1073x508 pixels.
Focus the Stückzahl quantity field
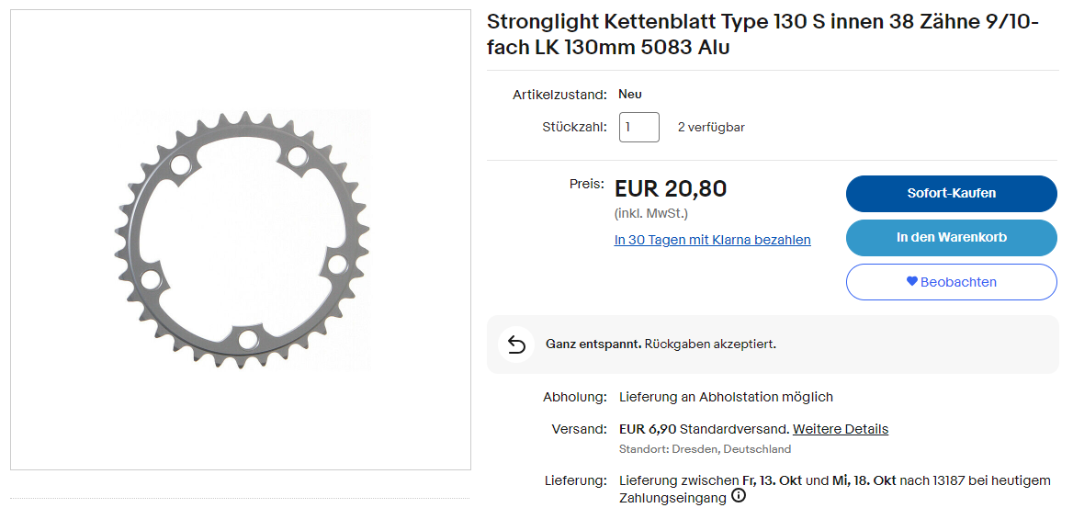click(x=638, y=127)
